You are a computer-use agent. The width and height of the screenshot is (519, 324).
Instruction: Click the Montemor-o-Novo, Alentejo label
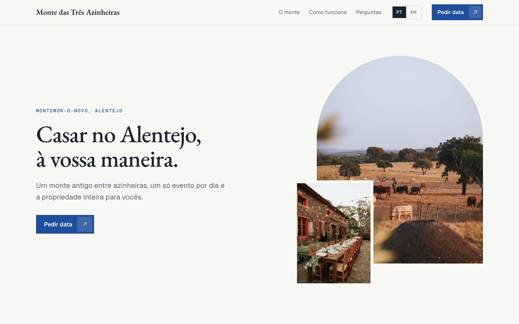tap(79, 111)
